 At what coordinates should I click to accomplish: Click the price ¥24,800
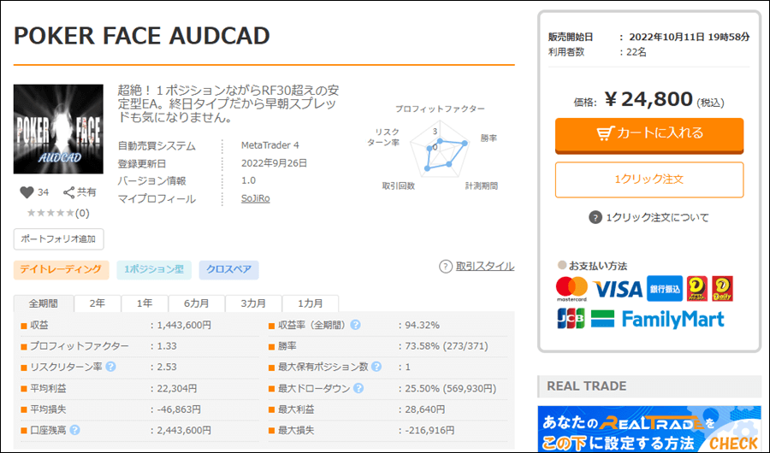pos(649,100)
